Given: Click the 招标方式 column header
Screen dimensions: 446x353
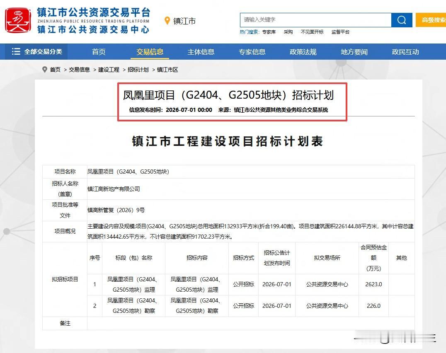Looking at the screenshot, I should [243, 258].
